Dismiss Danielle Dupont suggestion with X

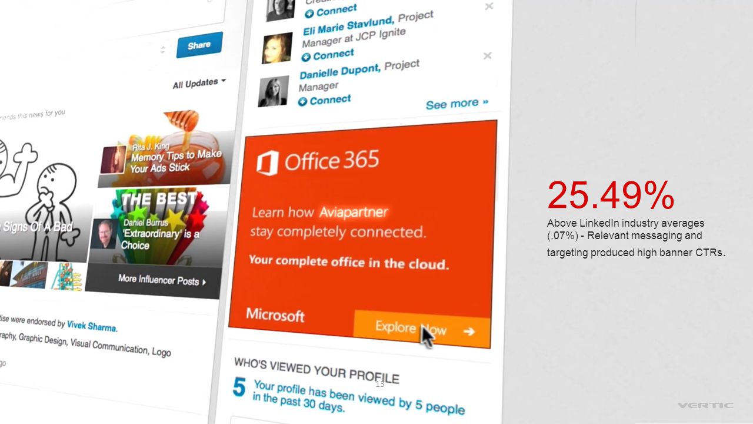click(x=487, y=56)
